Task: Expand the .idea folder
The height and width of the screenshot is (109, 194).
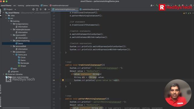Action: point(6,15)
